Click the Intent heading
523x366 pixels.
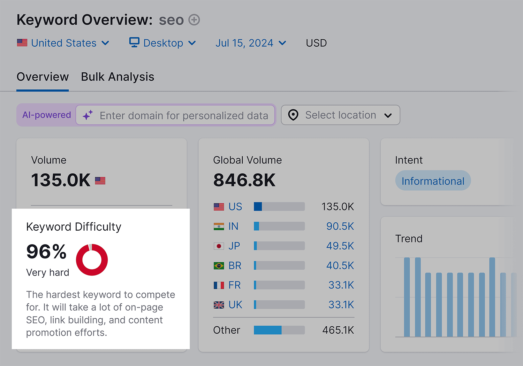click(x=409, y=160)
